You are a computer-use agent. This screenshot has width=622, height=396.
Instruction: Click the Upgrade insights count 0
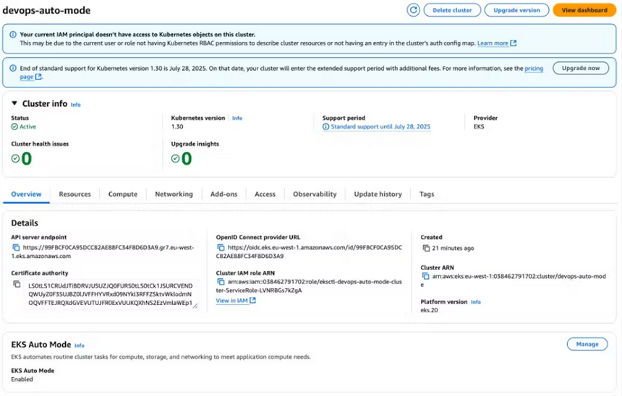click(x=187, y=158)
